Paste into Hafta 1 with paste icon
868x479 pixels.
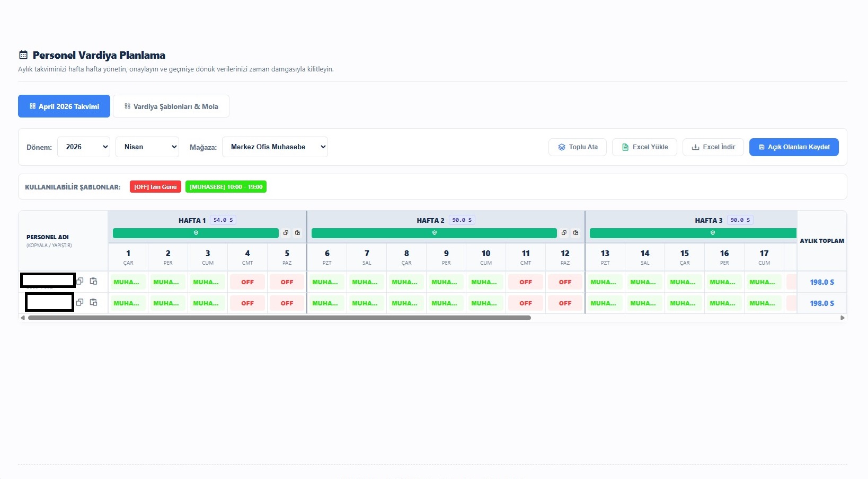click(297, 233)
